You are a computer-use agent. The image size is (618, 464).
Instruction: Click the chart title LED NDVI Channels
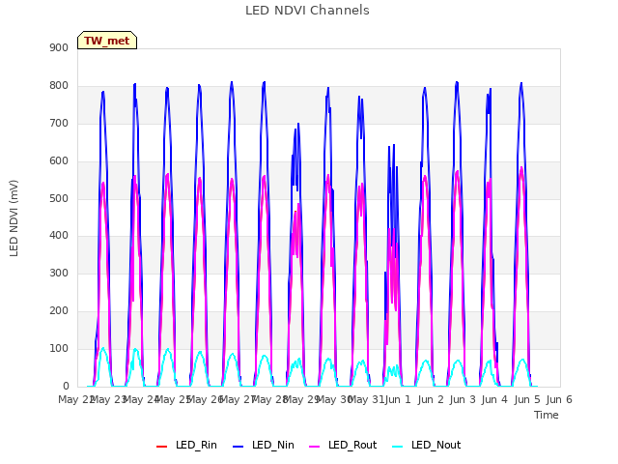[307, 11]
